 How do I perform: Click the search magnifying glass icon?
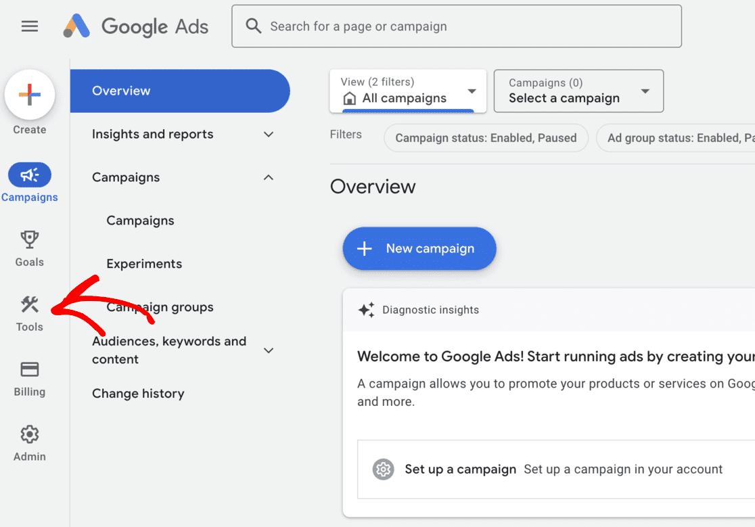pos(253,26)
